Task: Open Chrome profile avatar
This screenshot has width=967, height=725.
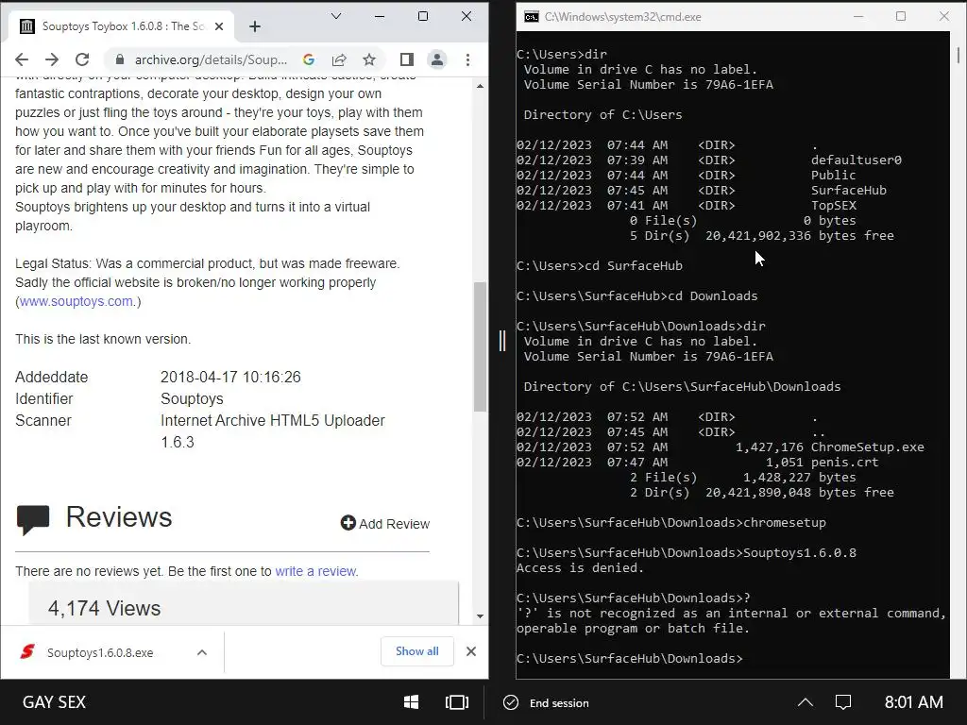Action: tap(436, 59)
